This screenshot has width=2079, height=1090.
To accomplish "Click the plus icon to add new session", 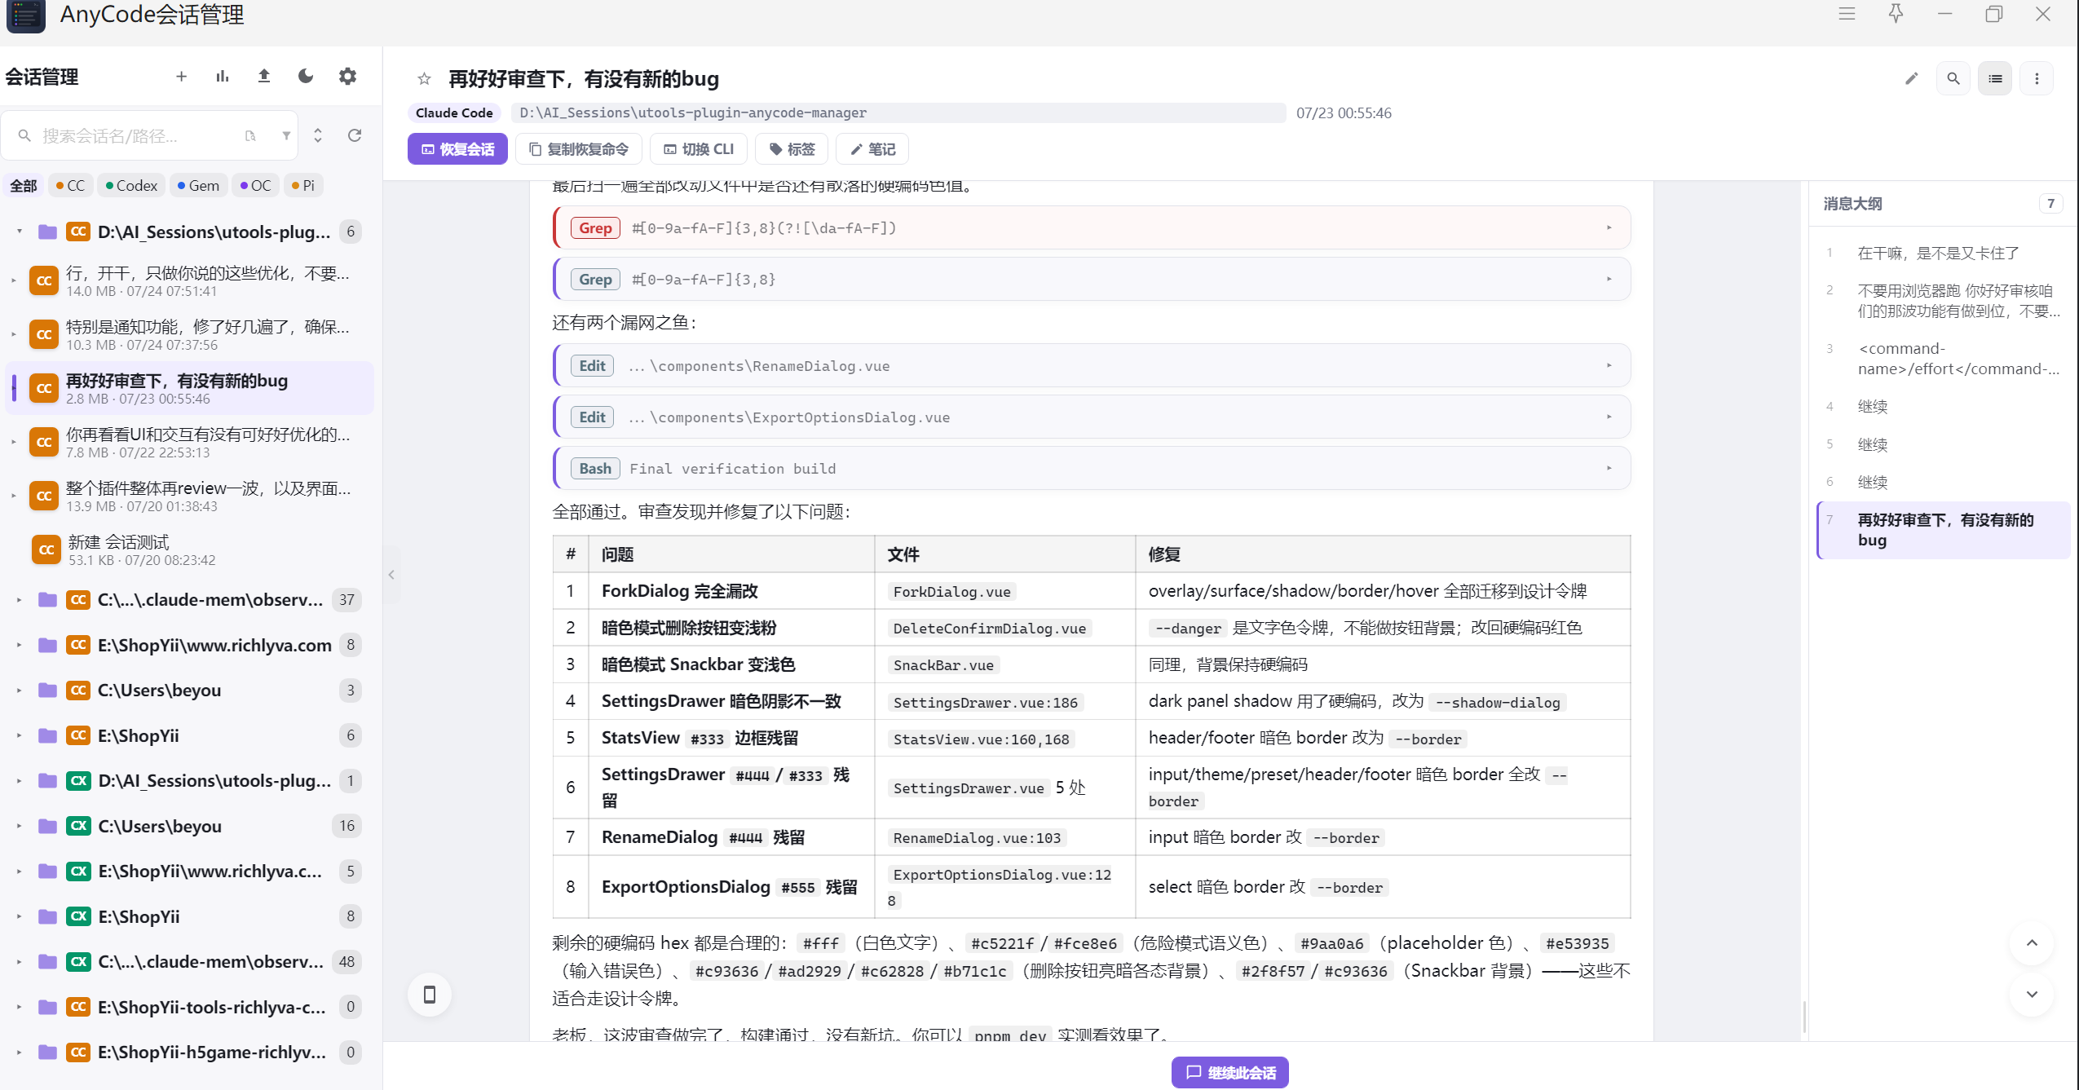I will 181,77.
